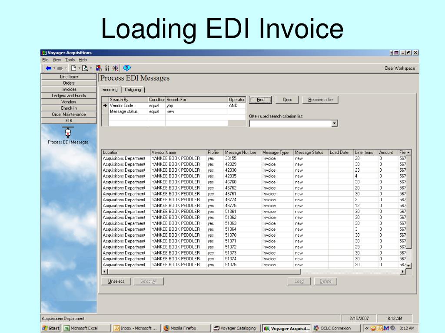Viewport: 445px width, 333px height.
Task: Click the Search magnifier document toolbar icon
Action: tap(85, 68)
